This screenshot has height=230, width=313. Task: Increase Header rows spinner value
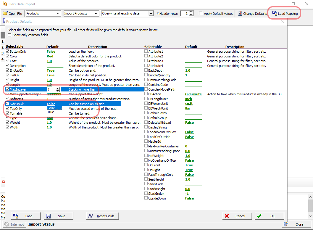click(191, 12)
